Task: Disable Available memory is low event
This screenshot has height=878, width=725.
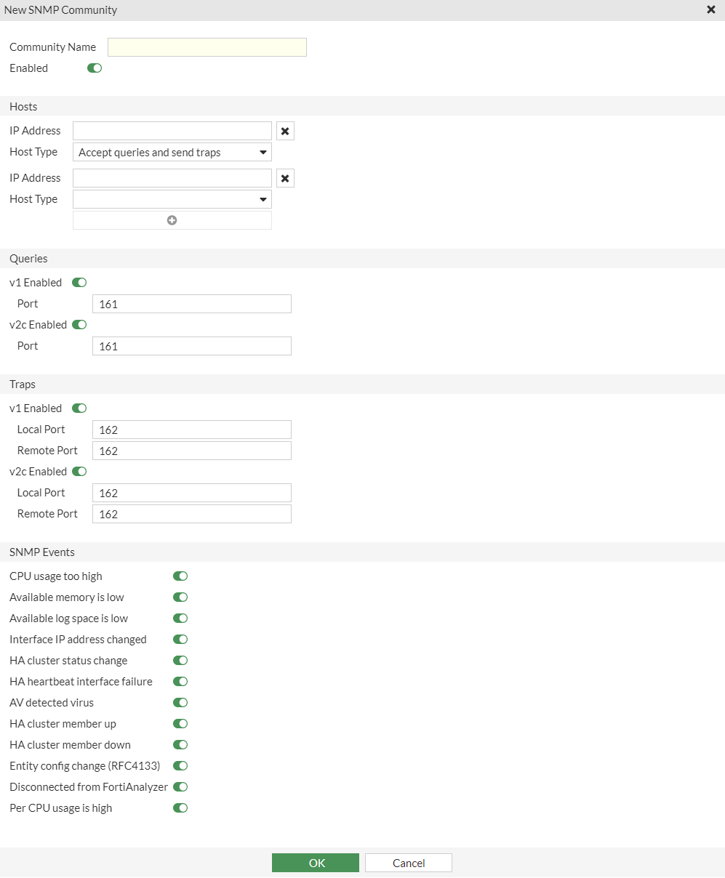Action: click(x=180, y=597)
